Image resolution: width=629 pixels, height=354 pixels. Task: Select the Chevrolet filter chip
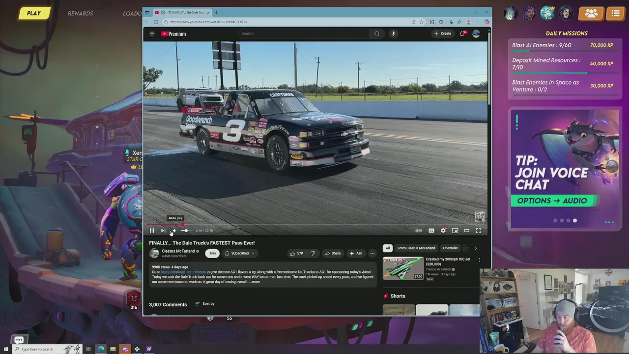pos(450,248)
